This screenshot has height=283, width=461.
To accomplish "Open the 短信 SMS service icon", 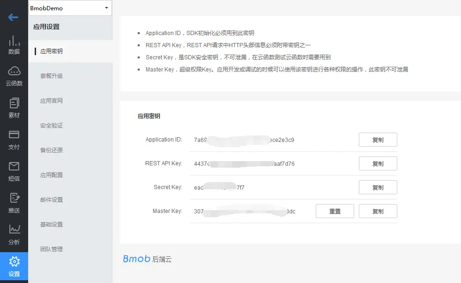I will point(14,170).
